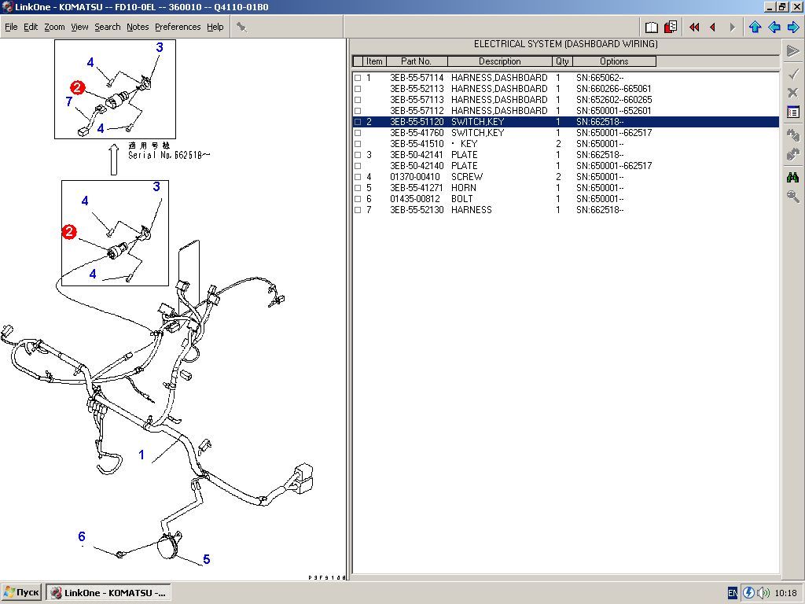Select HARNESS,DASHBOARD row 3EB-55-57112
Image resolution: width=805 pixels, height=604 pixels.
(x=566, y=111)
